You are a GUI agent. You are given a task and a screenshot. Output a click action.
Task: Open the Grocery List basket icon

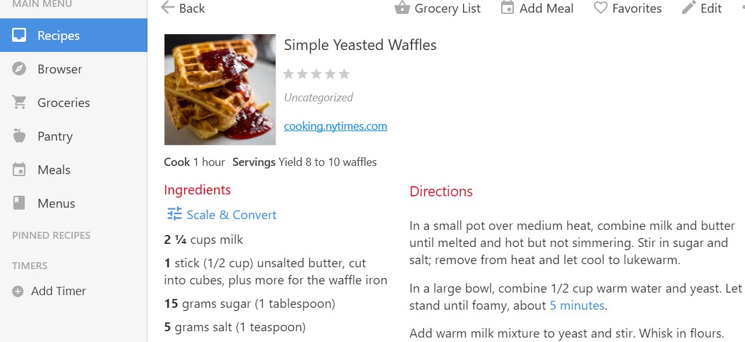coord(401,8)
